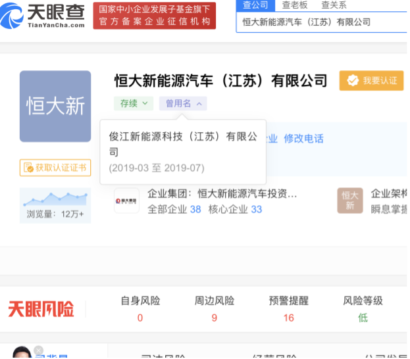Click the date range 2019-03 至 2019-07
This screenshot has height=359, width=410.
click(157, 168)
